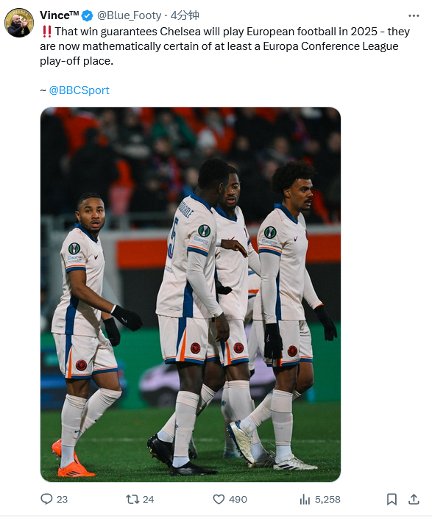Click the blue verified badge
Screen dimensions: 432x521
[87, 15]
